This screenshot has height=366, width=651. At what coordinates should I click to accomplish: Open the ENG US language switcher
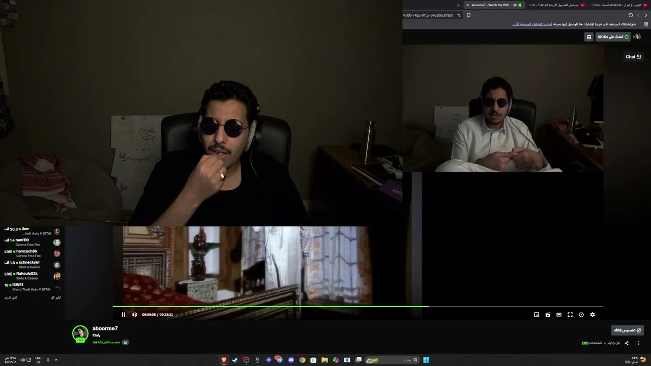click(x=38, y=360)
